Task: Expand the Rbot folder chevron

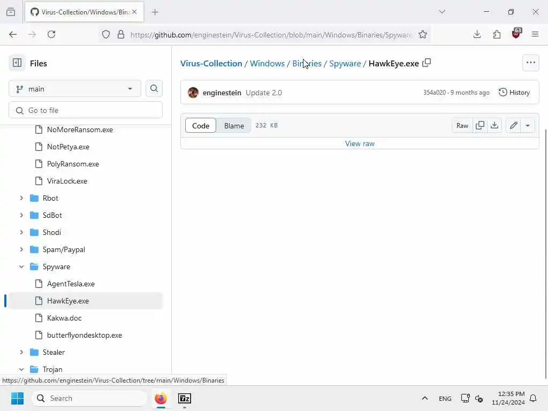Action: pos(21,198)
